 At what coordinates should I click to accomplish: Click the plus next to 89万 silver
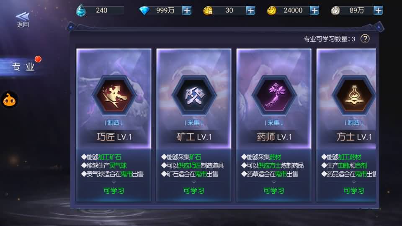click(x=378, y=10)
